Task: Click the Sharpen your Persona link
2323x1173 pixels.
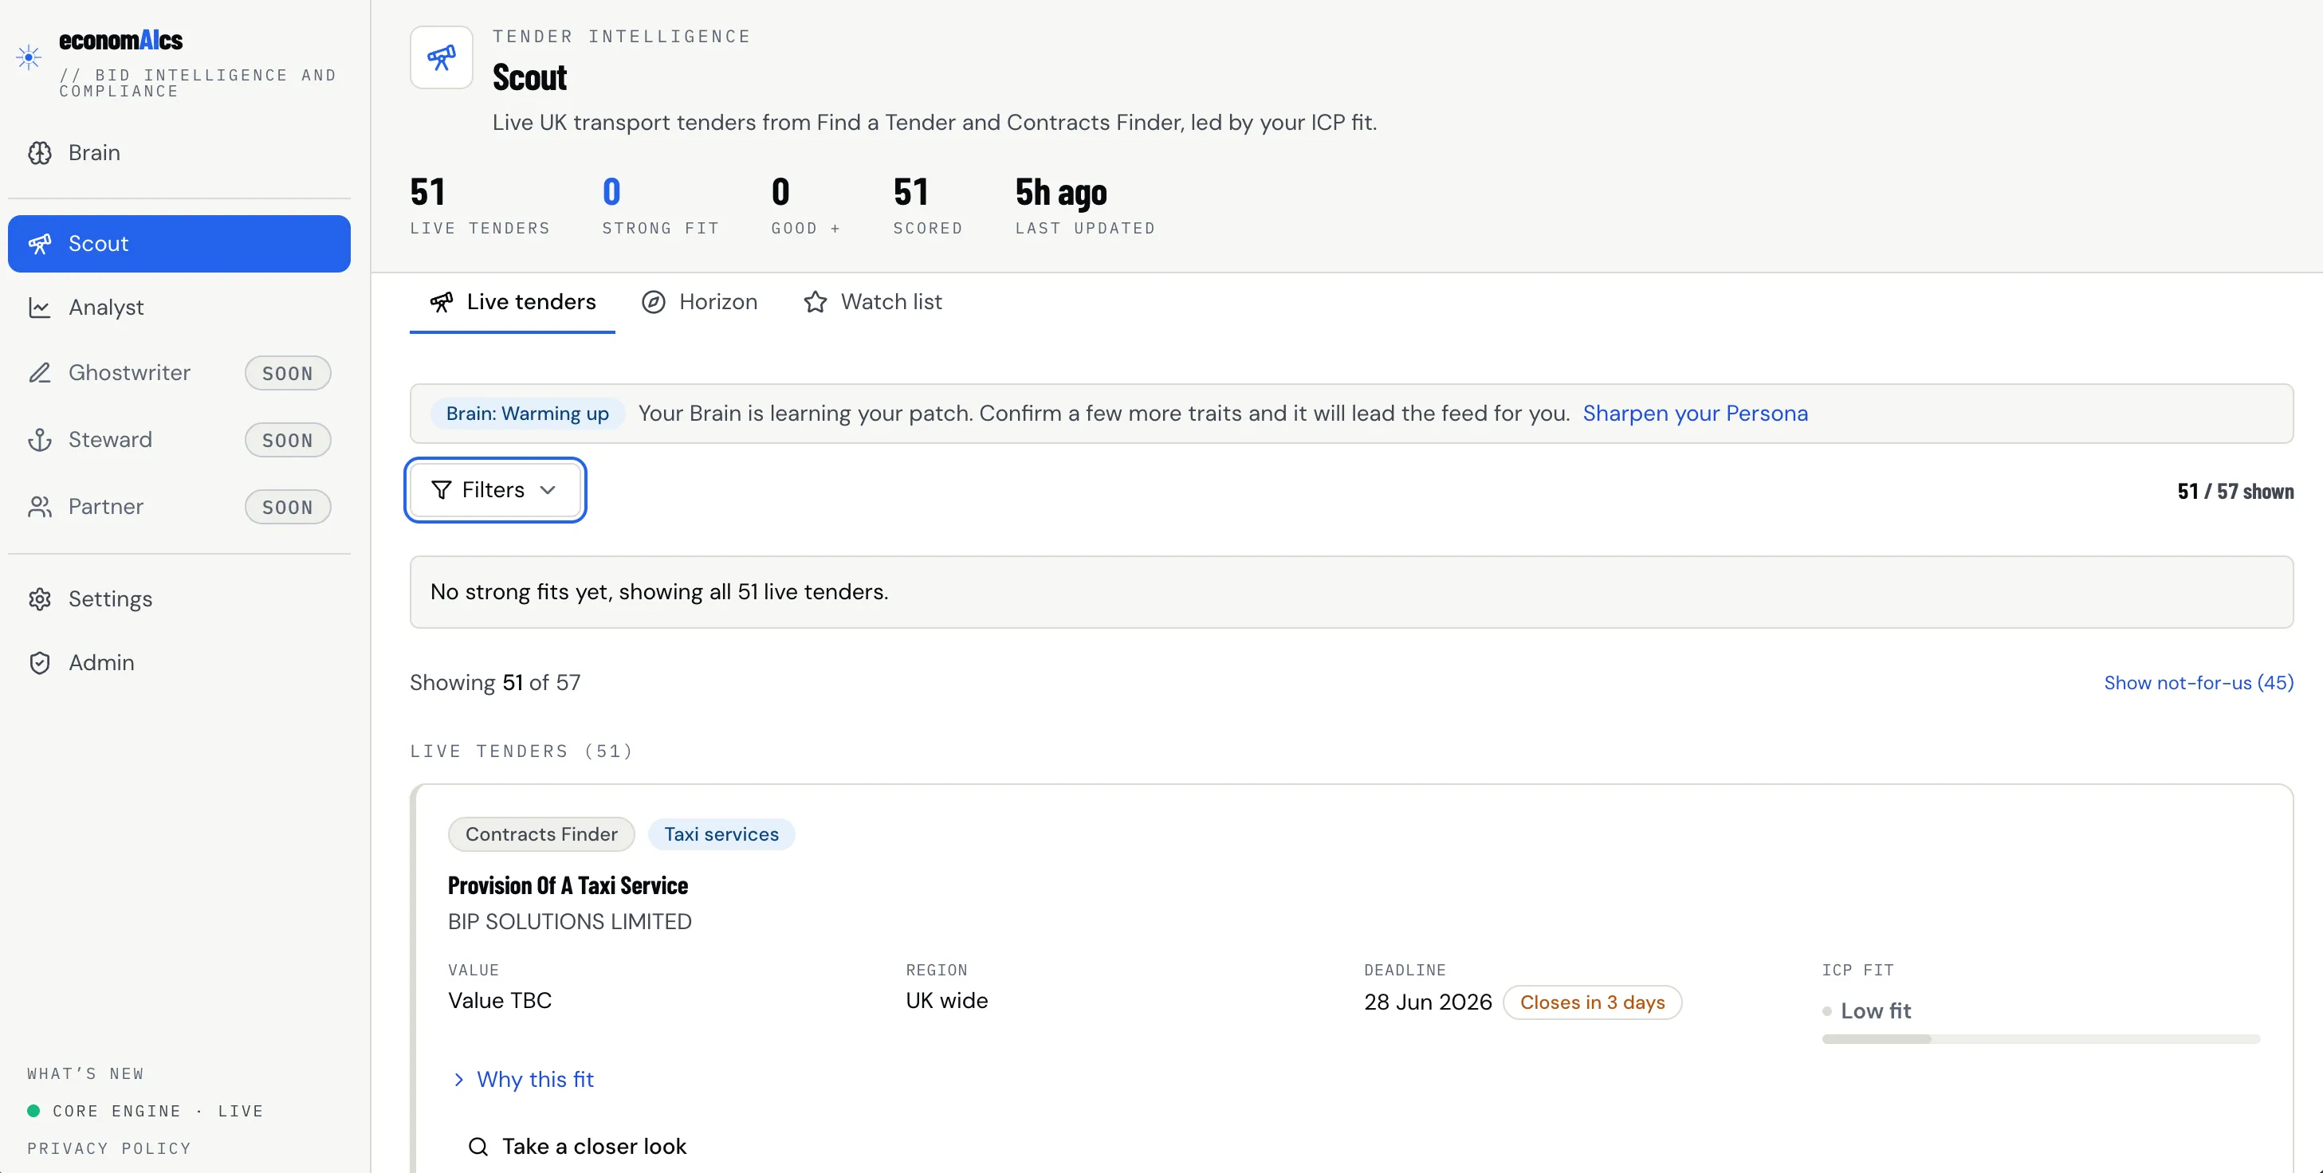Action: 1696,413
